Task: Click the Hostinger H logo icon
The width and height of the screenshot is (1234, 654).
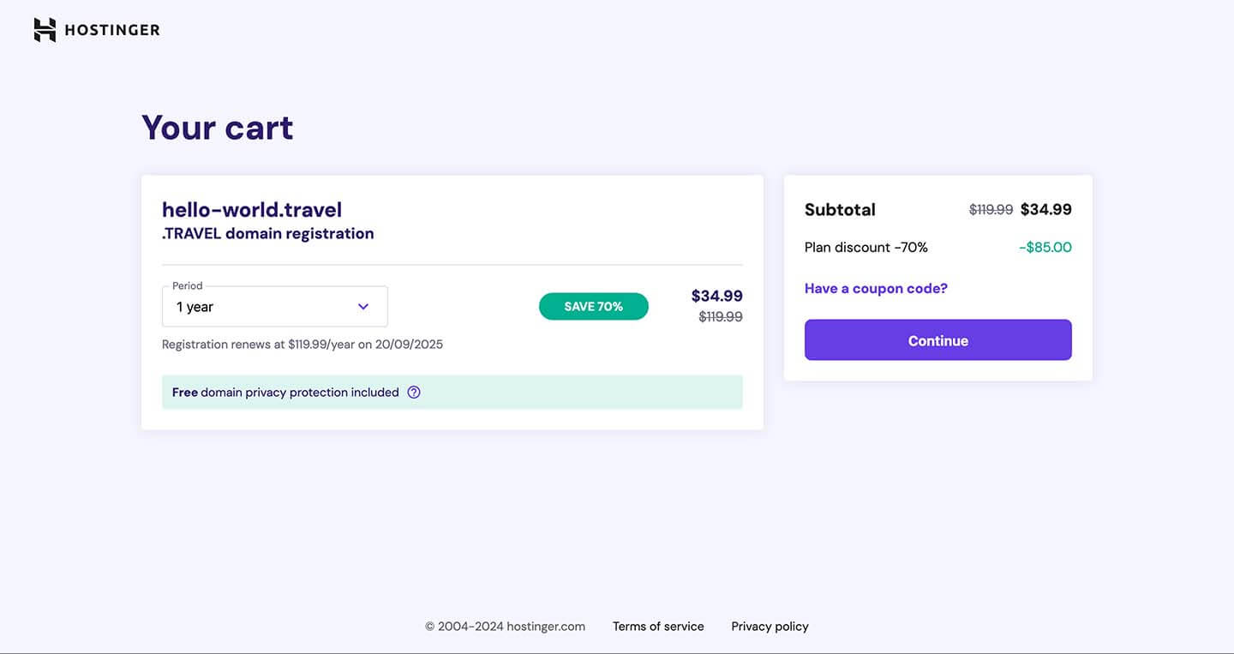Action: (45, 30)
